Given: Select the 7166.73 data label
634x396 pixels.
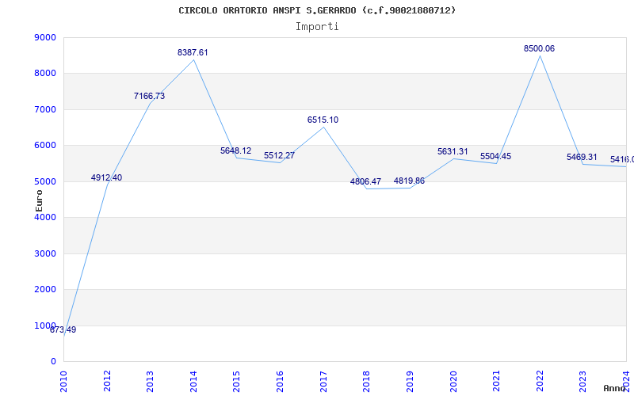Looking at the screenshot, I should click(x=149, y=96).
